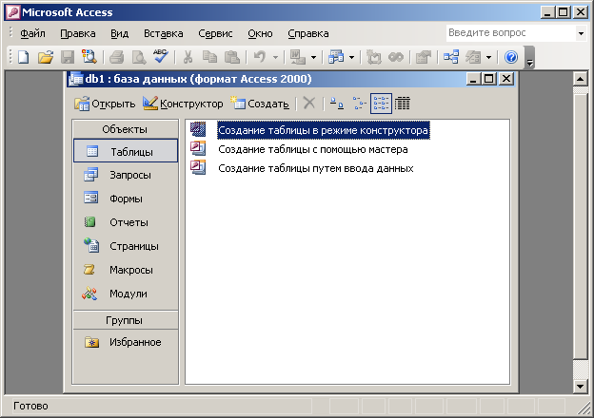Select Модули in objects pane

coord(126,294)
